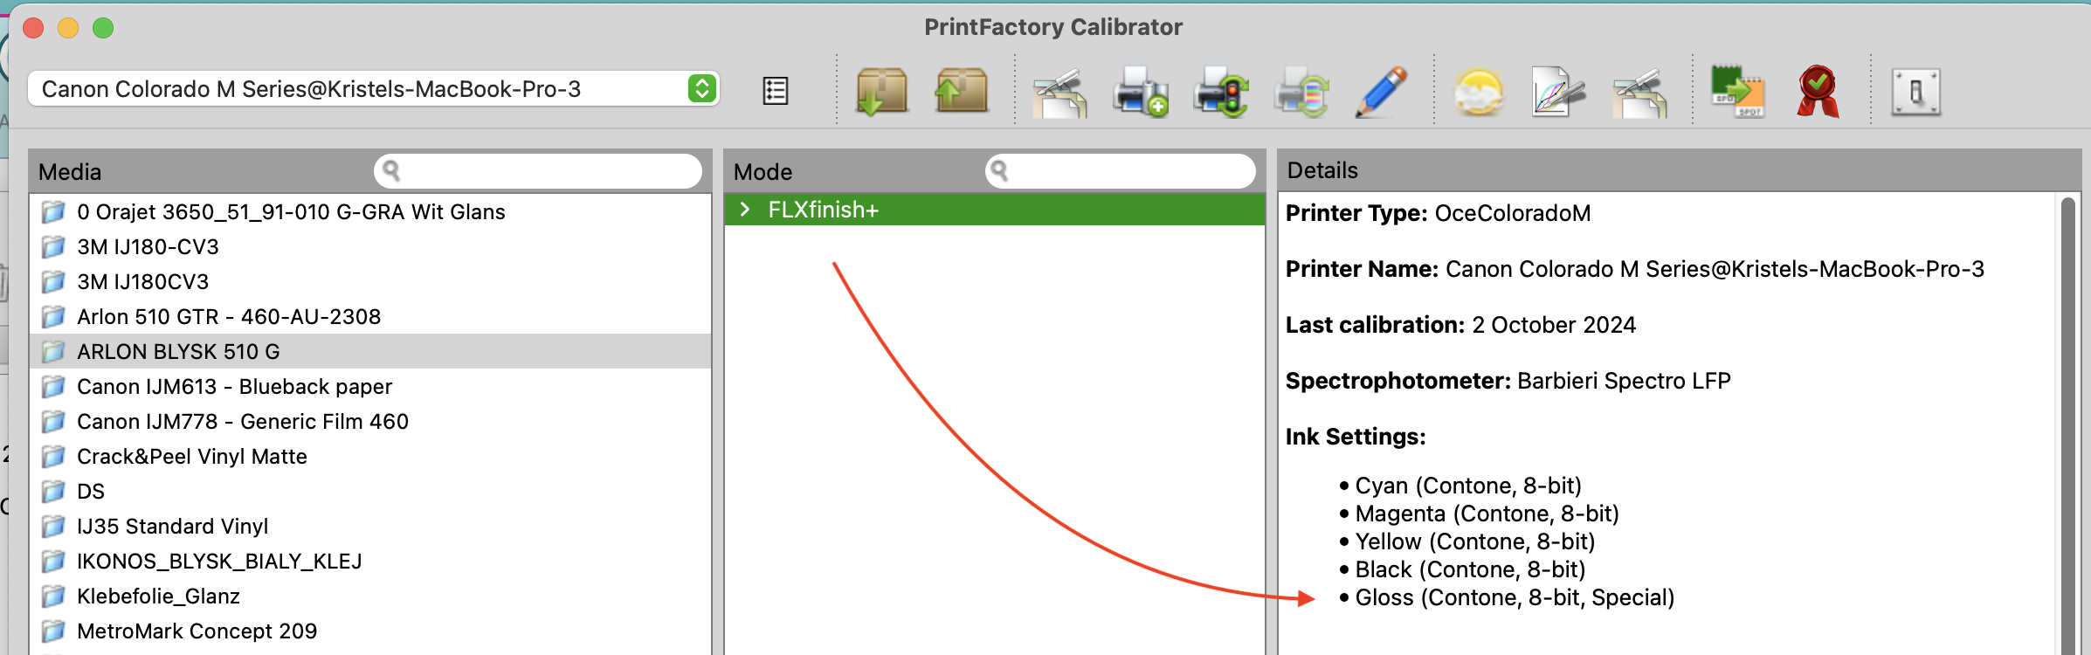Click 'Gloss (Contone, 8-bit, Special)' ink entry
Image resolution: width=2091 pixels, height=655 pixels.
(1515, 597)
